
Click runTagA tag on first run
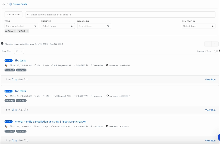[10, 70]
